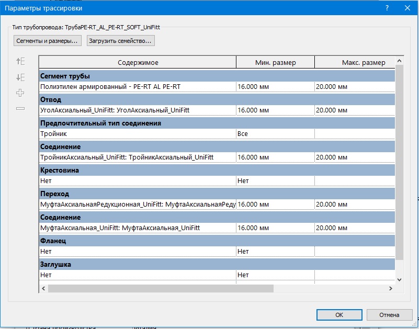Click max size 20.000 мм in the Полиэтилен армированный row
Screen dimensions: 419x329
pos(355,87)
